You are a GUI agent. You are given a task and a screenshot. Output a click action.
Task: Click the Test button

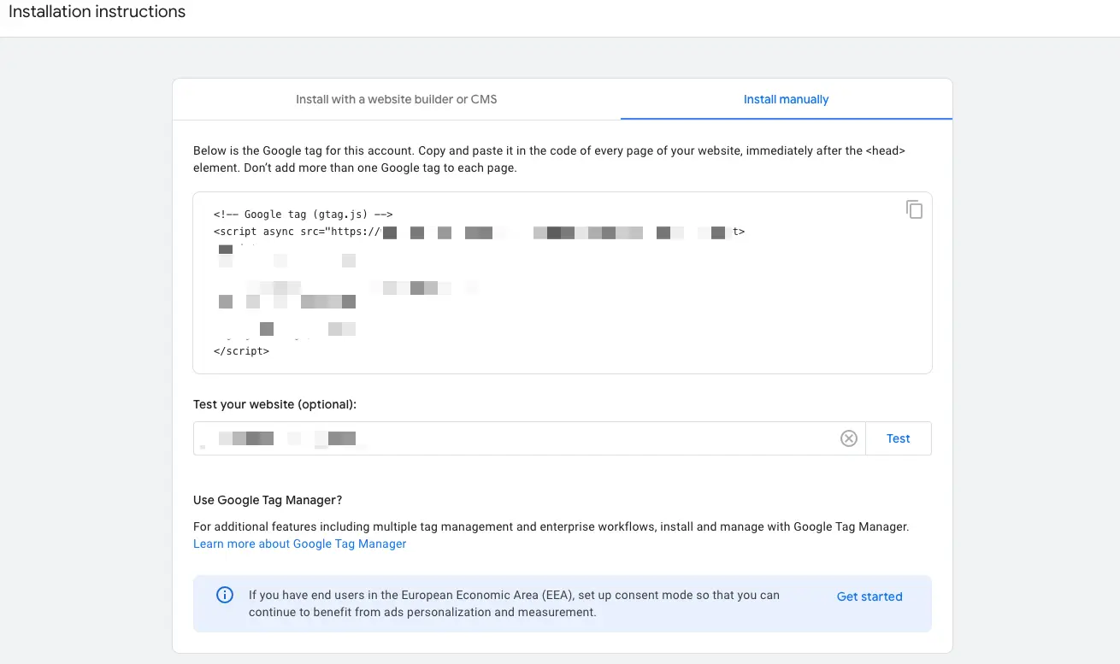pyautogui.click(x=899, y=438)
